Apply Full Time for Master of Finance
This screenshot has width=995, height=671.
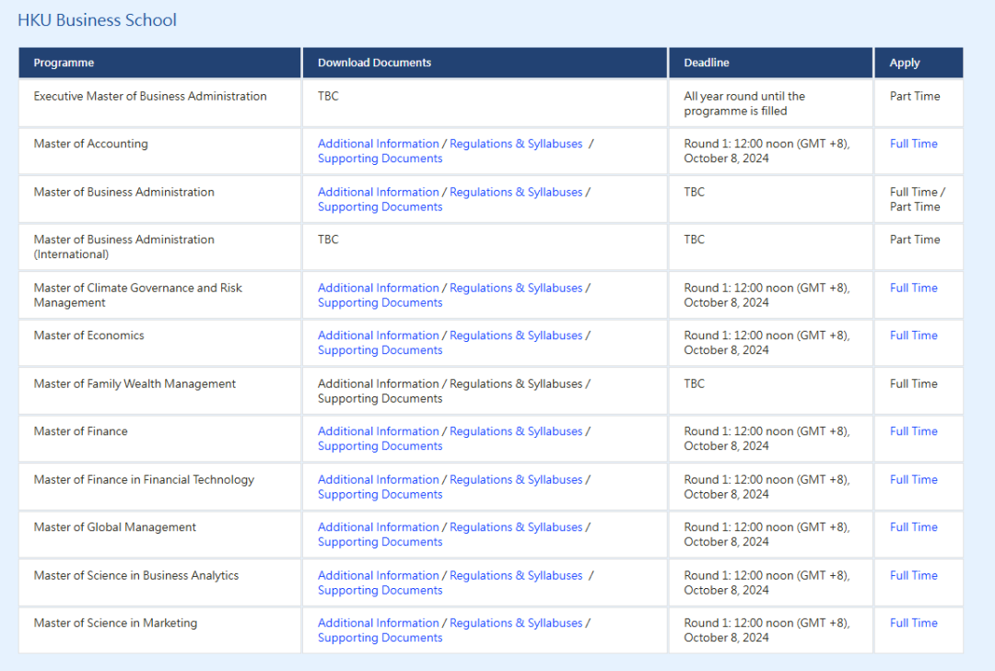[913, 431]
